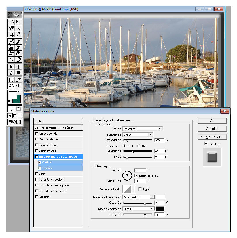Select the Magic Wand tool
The height and width of the screenshot is (238, 237).
pos(18,28)
